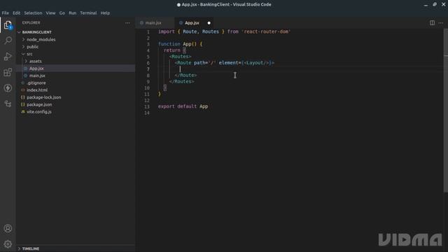
Task: Open the Terminal menu
Action: tap(88, 13)
